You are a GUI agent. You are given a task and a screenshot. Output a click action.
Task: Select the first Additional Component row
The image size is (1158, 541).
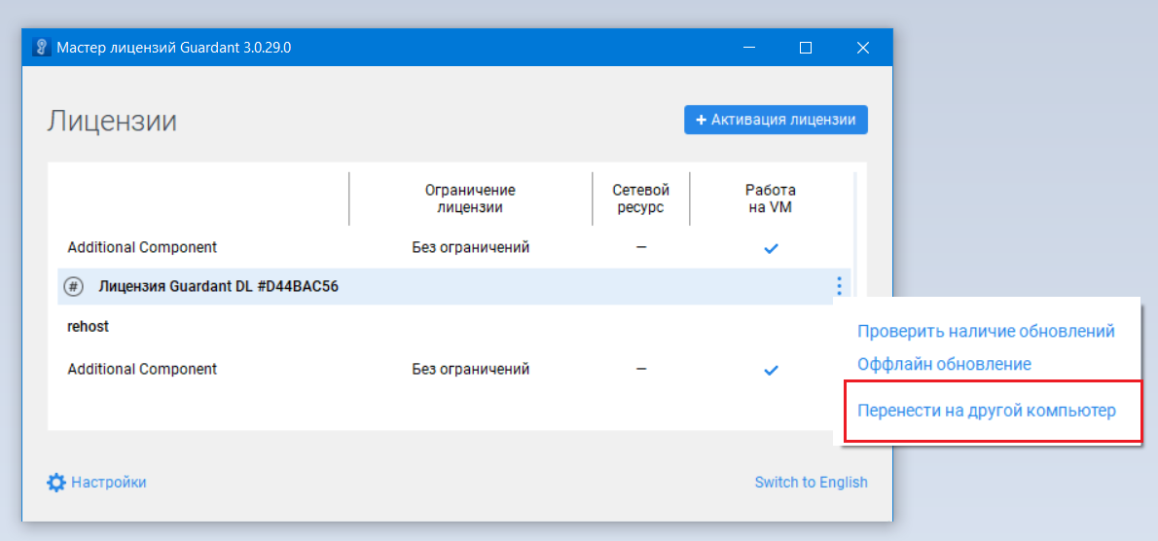pos(142,247)
